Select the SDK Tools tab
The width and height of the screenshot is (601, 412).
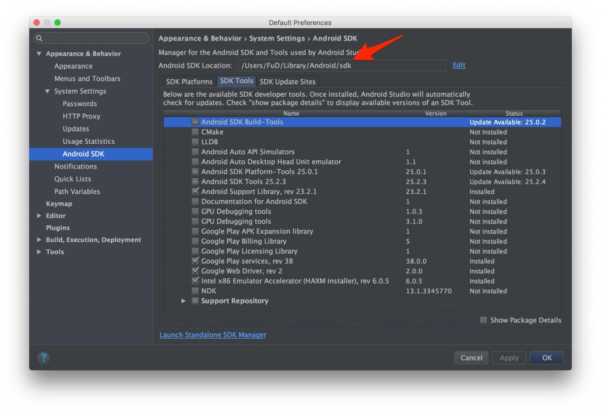tap(237, 81)
